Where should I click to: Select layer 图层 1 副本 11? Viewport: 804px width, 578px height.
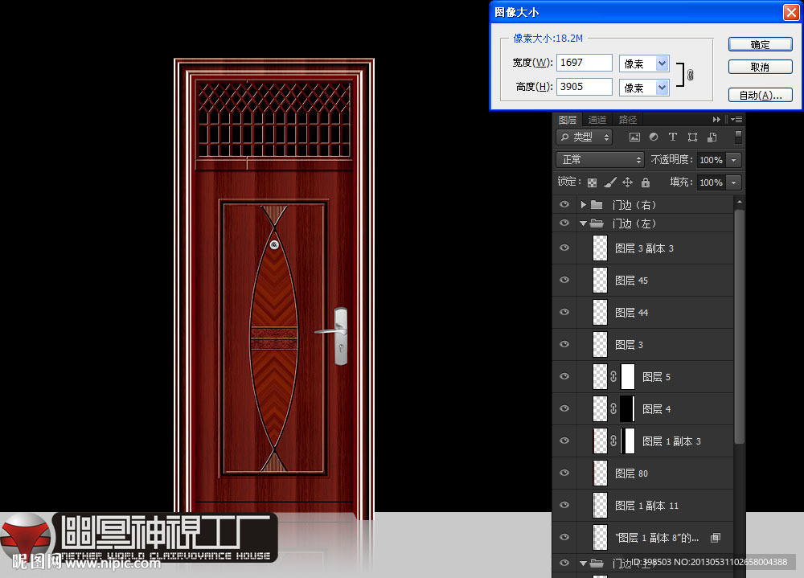(644, 506)
